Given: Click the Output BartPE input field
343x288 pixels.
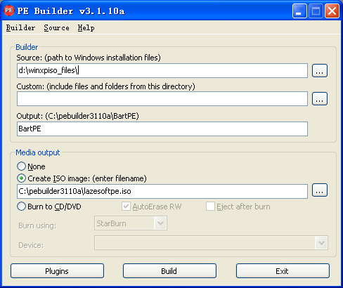Looking at the screenshot, I should coord(162,129).
